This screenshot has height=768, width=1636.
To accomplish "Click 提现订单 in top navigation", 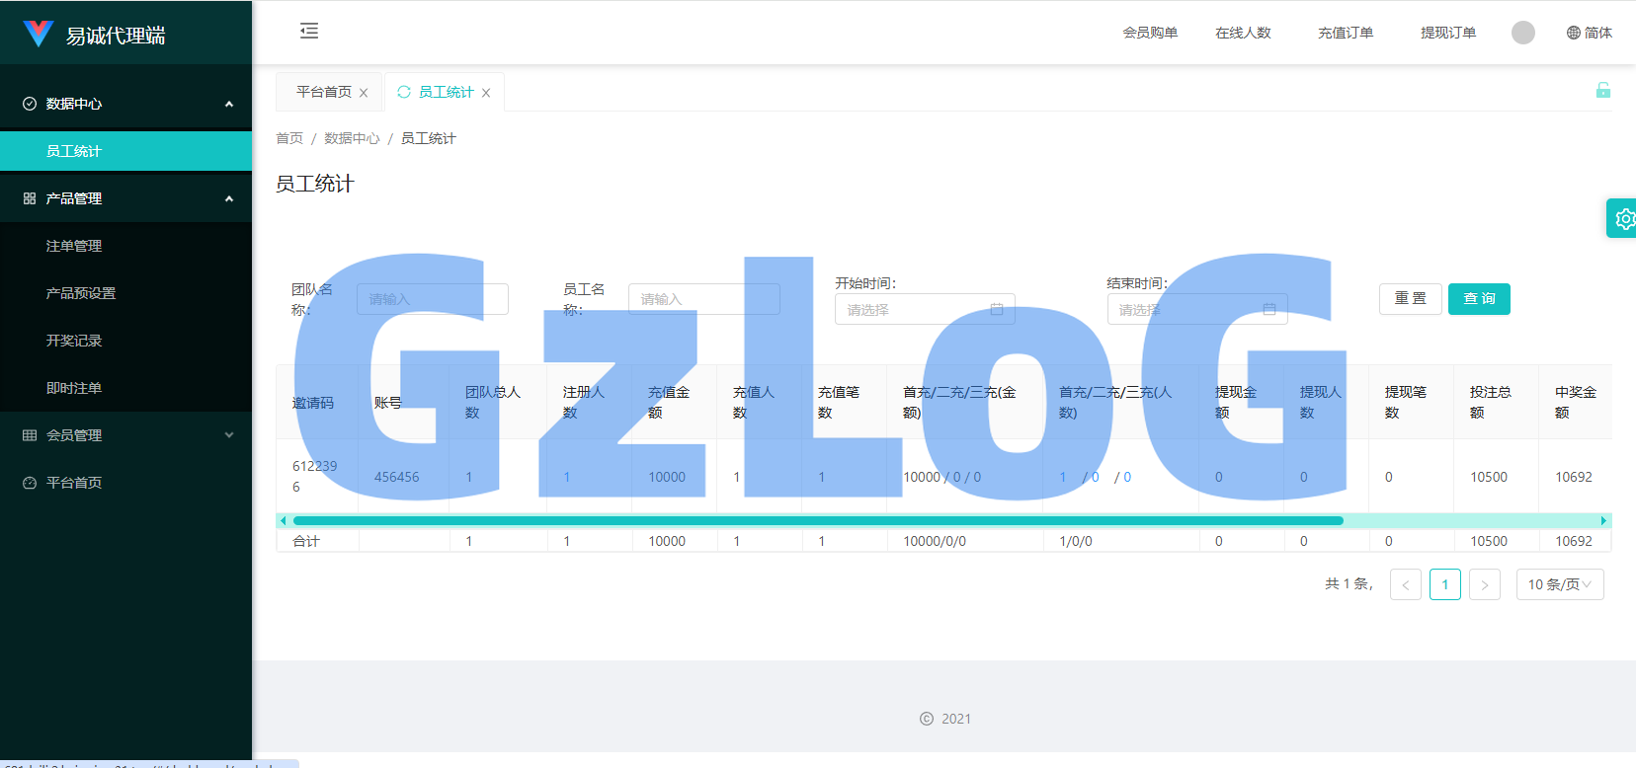I will point(1448,33).
